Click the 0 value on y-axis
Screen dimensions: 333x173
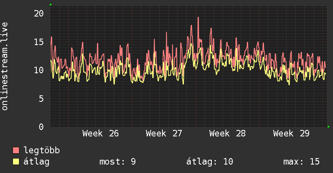pyautogui.click(x=41, y=127)
